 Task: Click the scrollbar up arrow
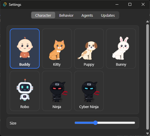[147, 21]
